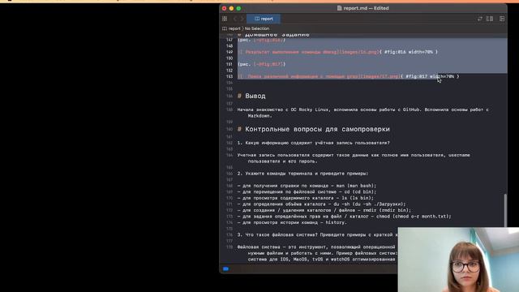Image resolution: width=519 pixels, height=292 pixels.
Task: Click the '#fig:016 width=70%' attribute text
Action: [409, 52]
